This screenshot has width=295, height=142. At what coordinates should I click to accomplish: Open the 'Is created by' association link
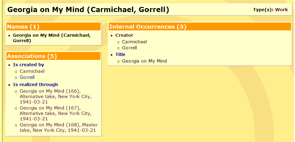pos(28,65)
